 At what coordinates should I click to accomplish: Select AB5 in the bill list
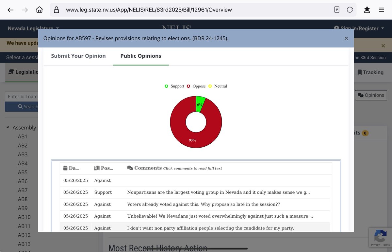click(23, 172)
